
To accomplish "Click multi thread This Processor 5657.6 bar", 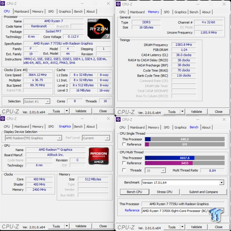I will click(x=185, y=158).
